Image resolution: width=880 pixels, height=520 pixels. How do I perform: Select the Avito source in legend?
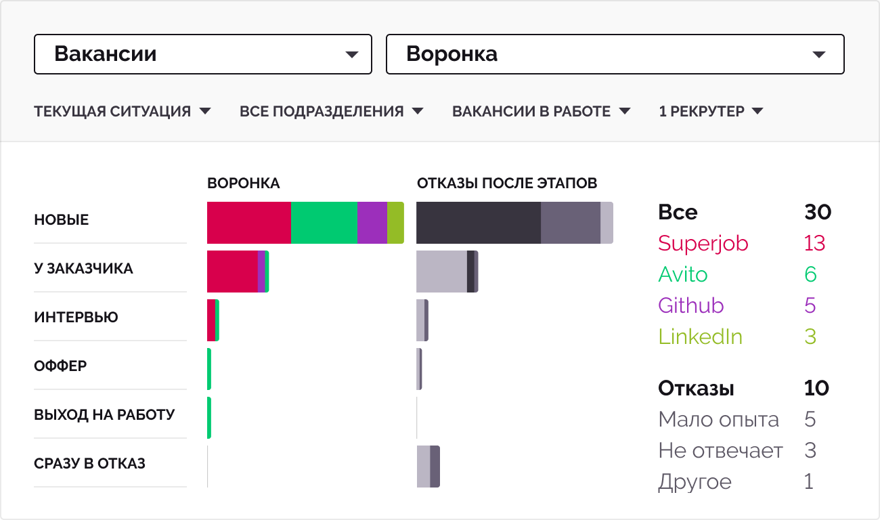[x=682, y=274]
